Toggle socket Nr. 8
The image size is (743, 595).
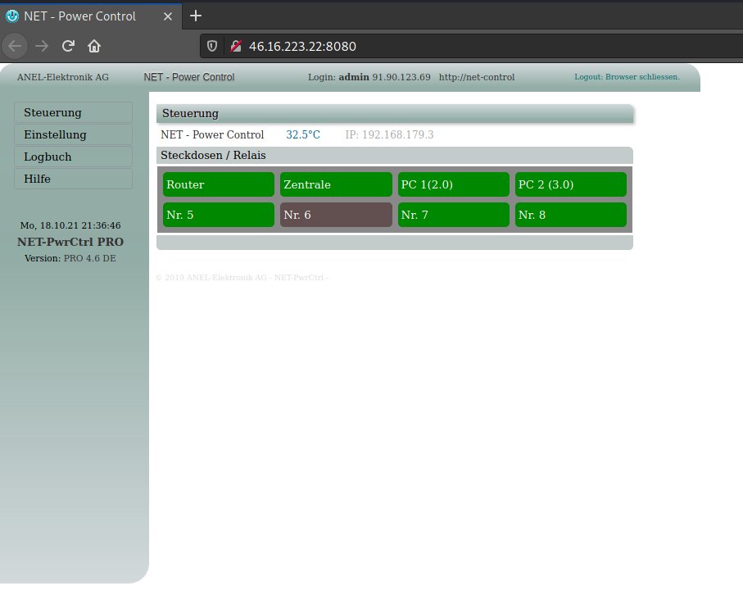[x=570, y=215]
